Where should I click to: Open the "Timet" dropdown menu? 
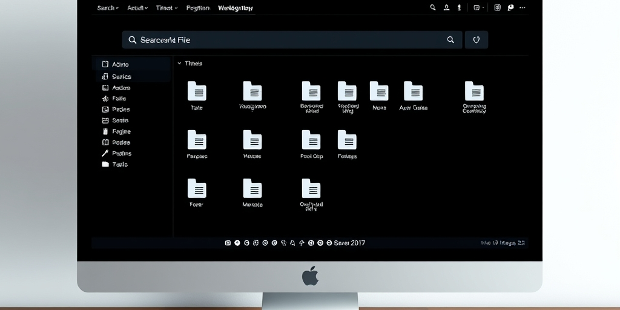[x=167, y=8]
